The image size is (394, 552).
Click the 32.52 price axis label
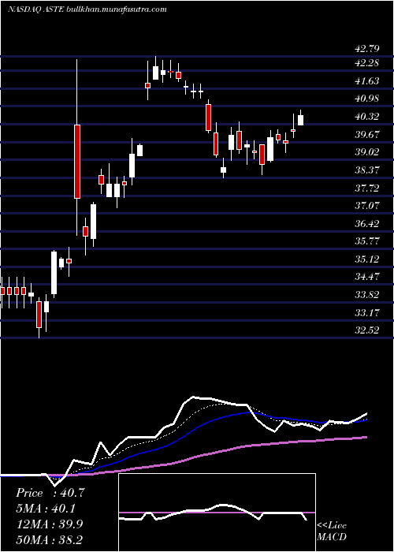367,330
